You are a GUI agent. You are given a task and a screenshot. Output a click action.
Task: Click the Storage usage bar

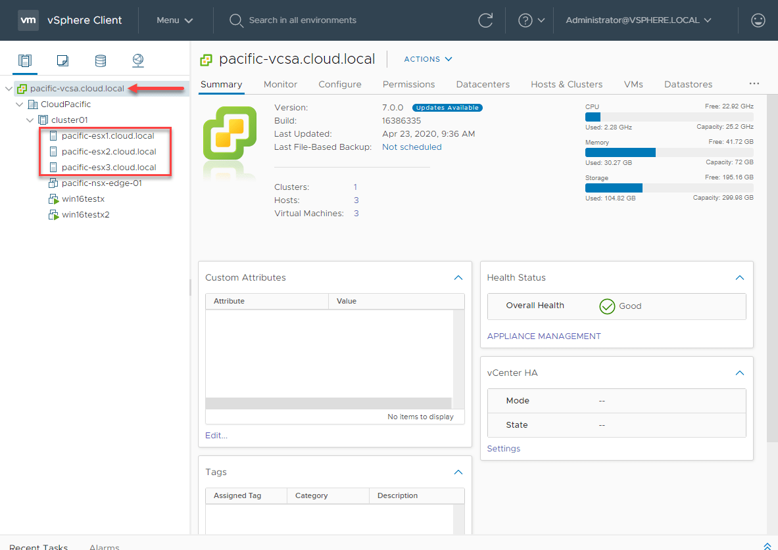point(669,188)
